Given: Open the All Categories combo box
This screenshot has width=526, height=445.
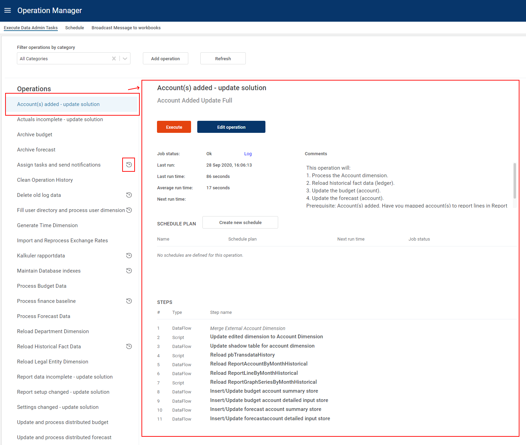Looking at the screenshot, I should tap(64, 59).
